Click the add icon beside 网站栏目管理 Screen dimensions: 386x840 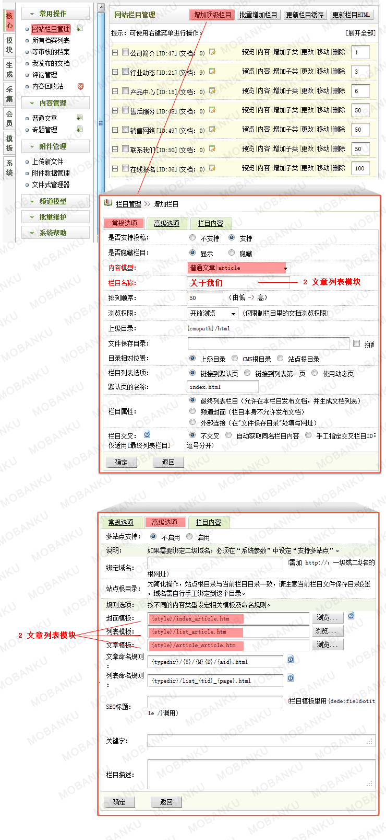pyautogui.click(x=80, y=28)
